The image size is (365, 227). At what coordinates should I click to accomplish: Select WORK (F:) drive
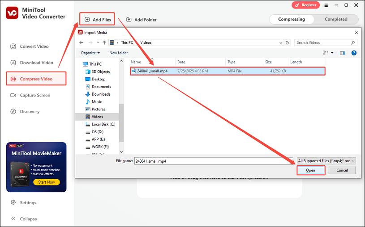97,147
